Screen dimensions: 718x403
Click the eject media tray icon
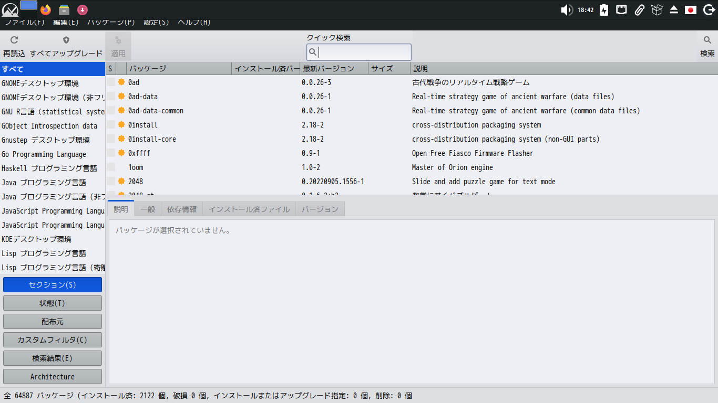pyautogui.click(x=674, y=10)
